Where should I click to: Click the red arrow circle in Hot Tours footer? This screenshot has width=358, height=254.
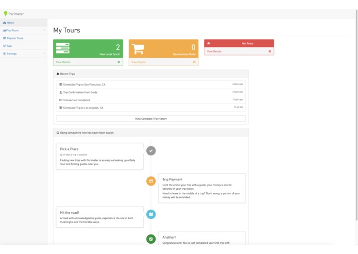[x=270, y=51]
